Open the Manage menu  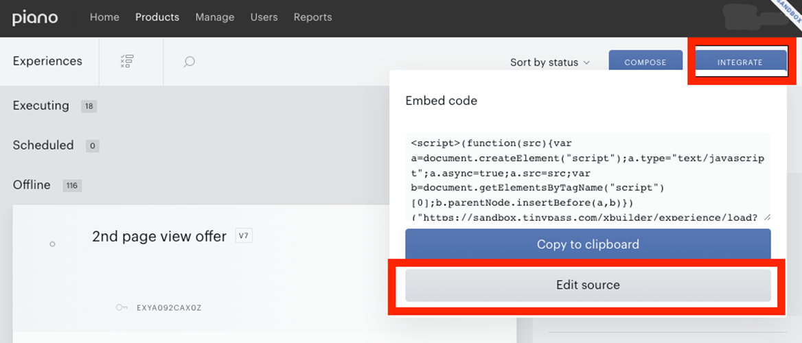point(215,17)
